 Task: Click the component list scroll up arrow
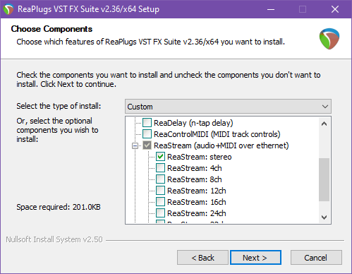coord(324,124)
